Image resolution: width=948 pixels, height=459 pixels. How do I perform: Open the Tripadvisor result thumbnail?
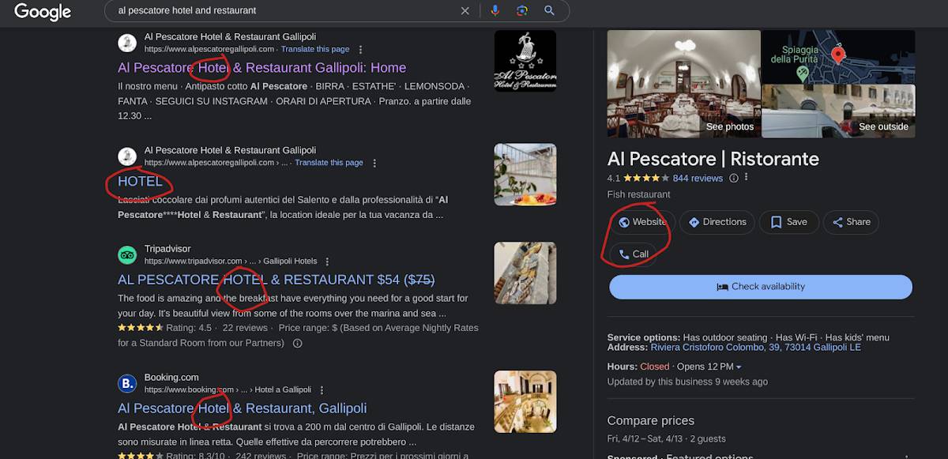pyautogui.click(x=525, y=273)
